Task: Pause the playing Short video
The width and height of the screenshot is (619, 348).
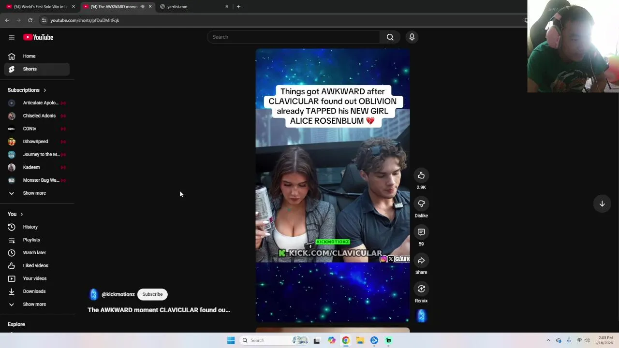Action: point(333,185)
